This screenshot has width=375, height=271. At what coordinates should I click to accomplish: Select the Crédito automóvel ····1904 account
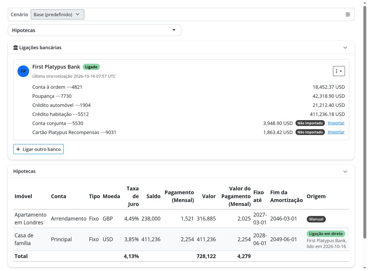pos(188,105)
